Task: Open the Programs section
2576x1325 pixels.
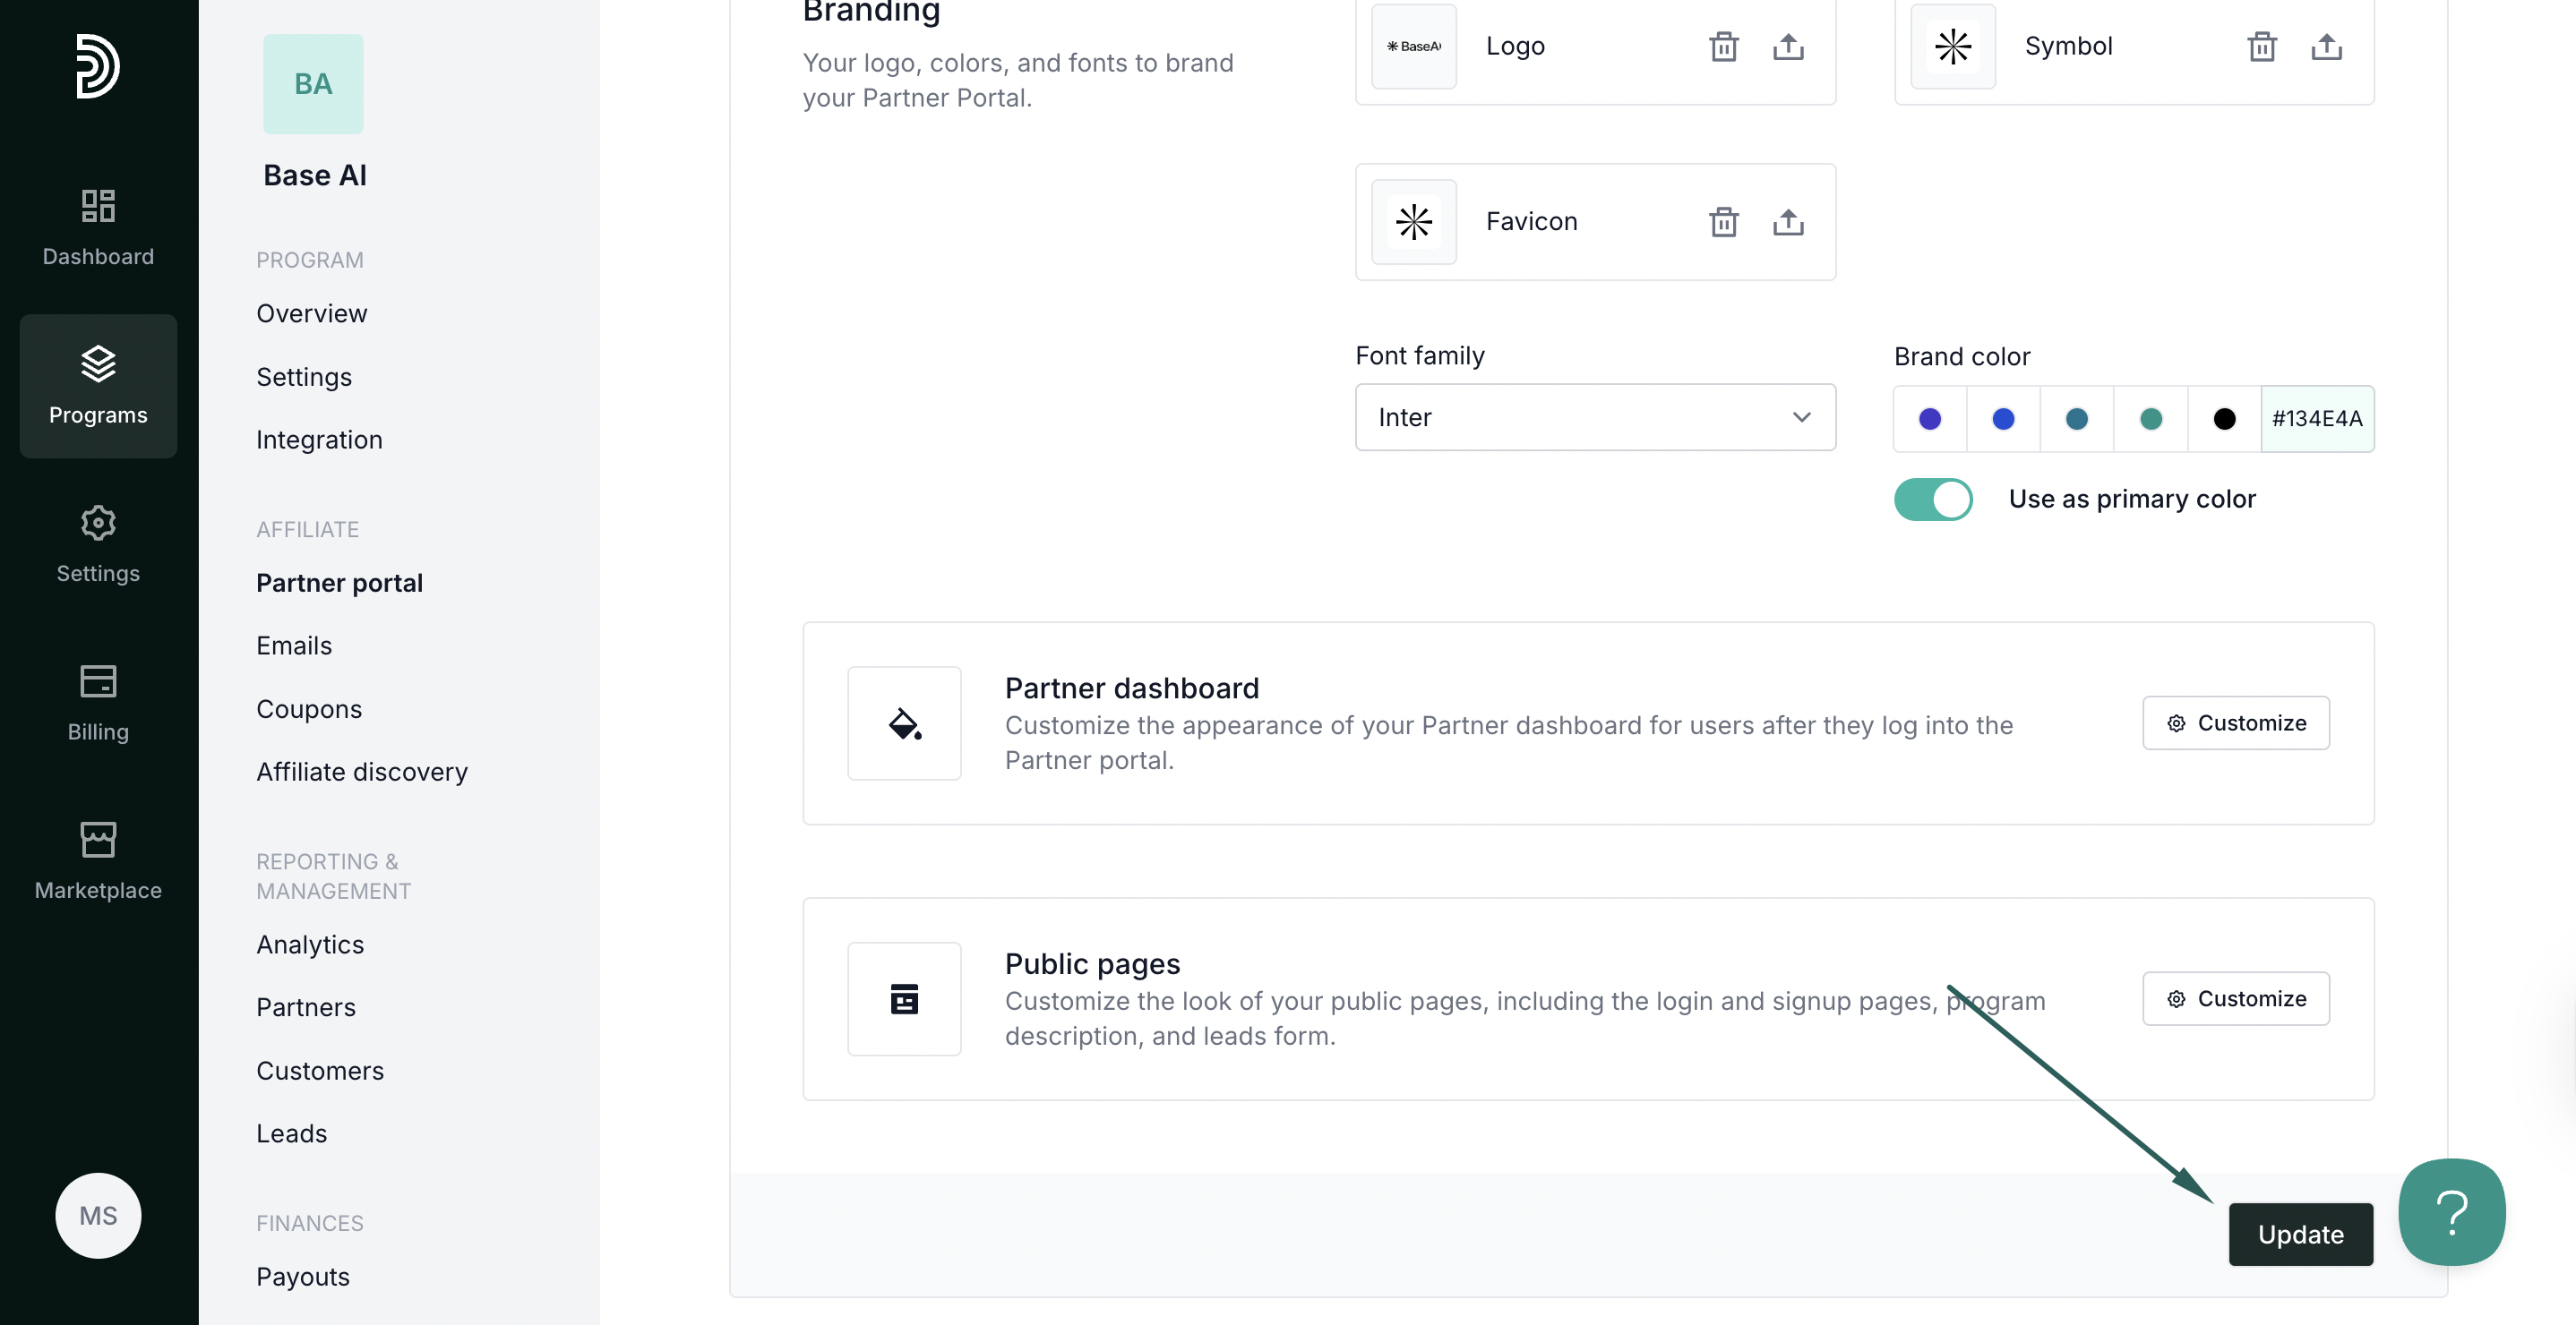Action: click(98, 386)
